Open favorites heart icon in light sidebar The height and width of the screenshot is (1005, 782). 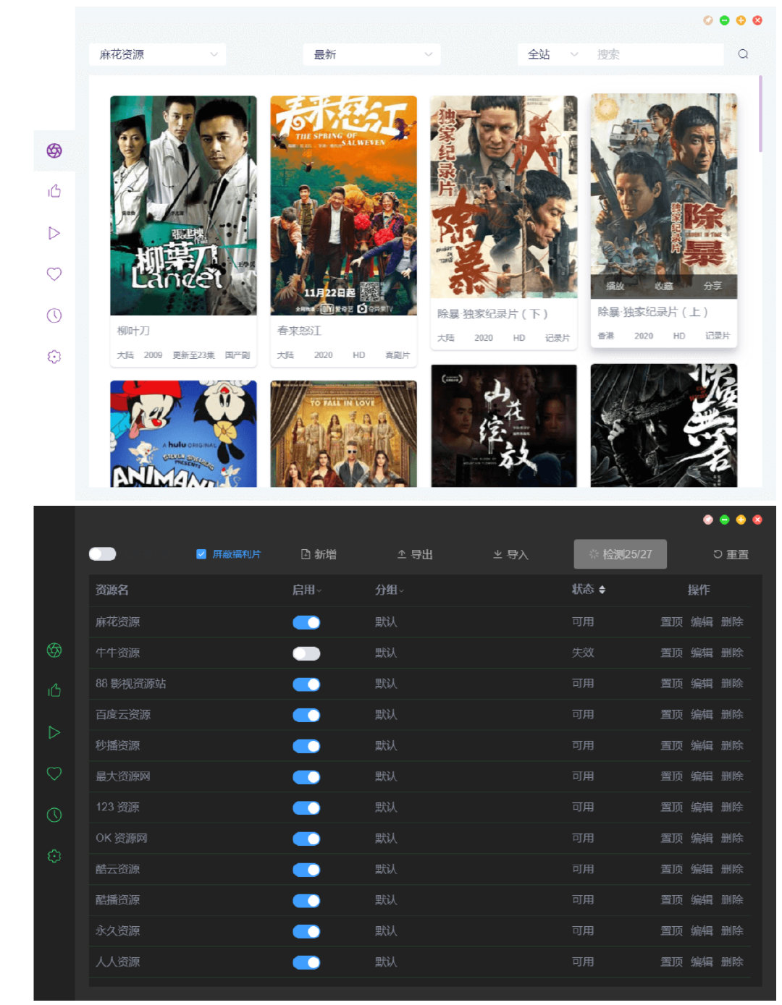tap(54, 274)
